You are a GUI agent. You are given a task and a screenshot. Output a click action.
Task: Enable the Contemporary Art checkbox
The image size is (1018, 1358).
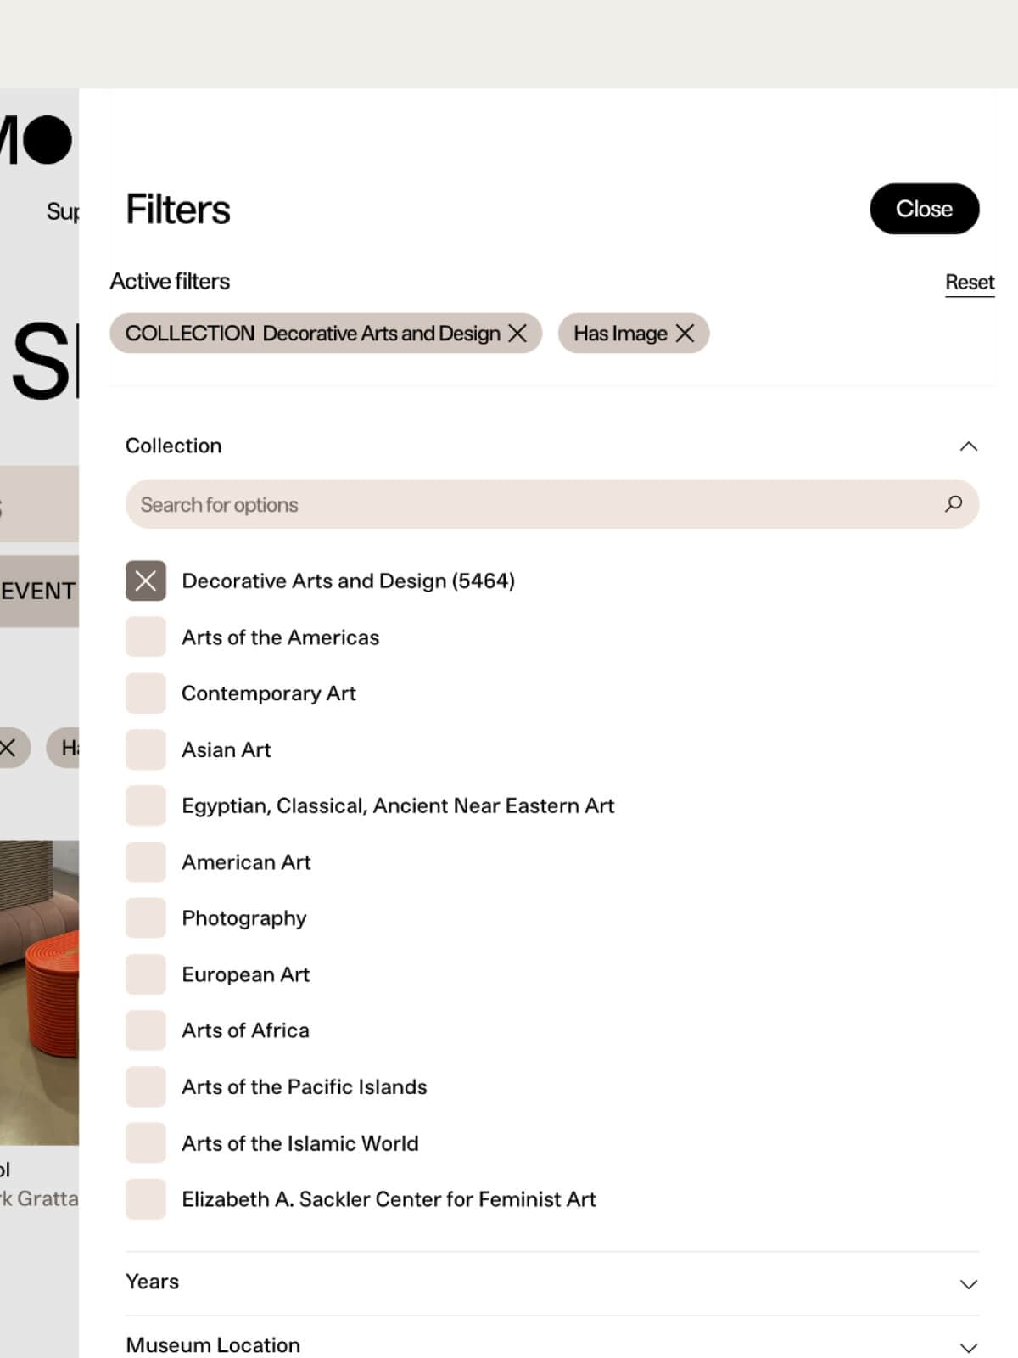[x=146, y=693]
